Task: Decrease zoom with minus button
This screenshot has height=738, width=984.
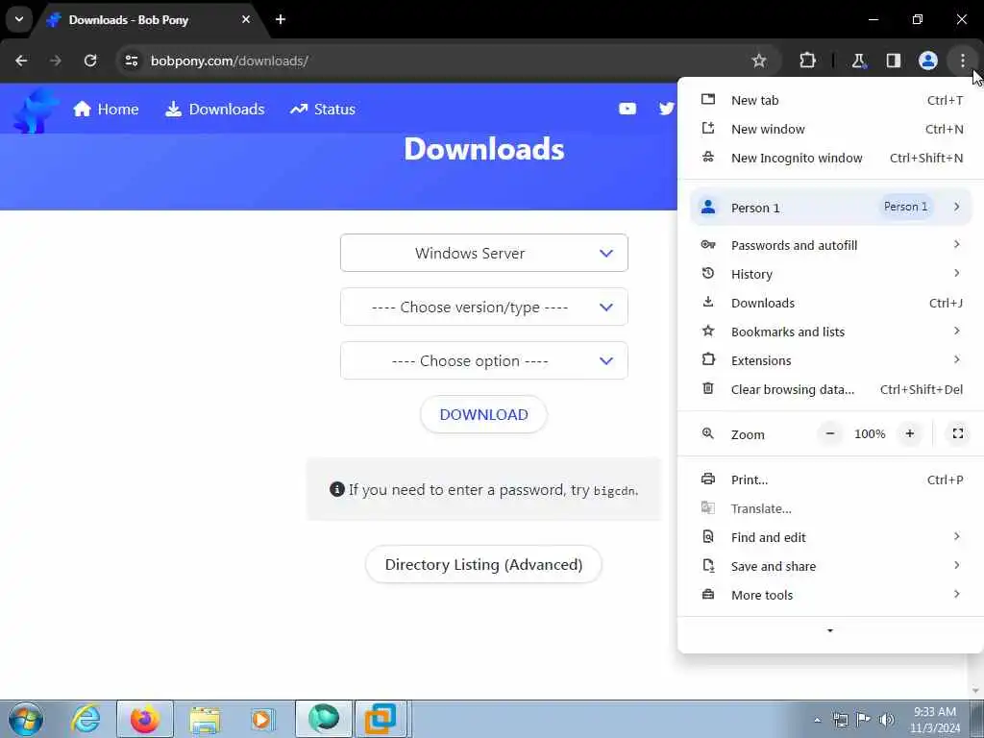Action: (830, 433)
